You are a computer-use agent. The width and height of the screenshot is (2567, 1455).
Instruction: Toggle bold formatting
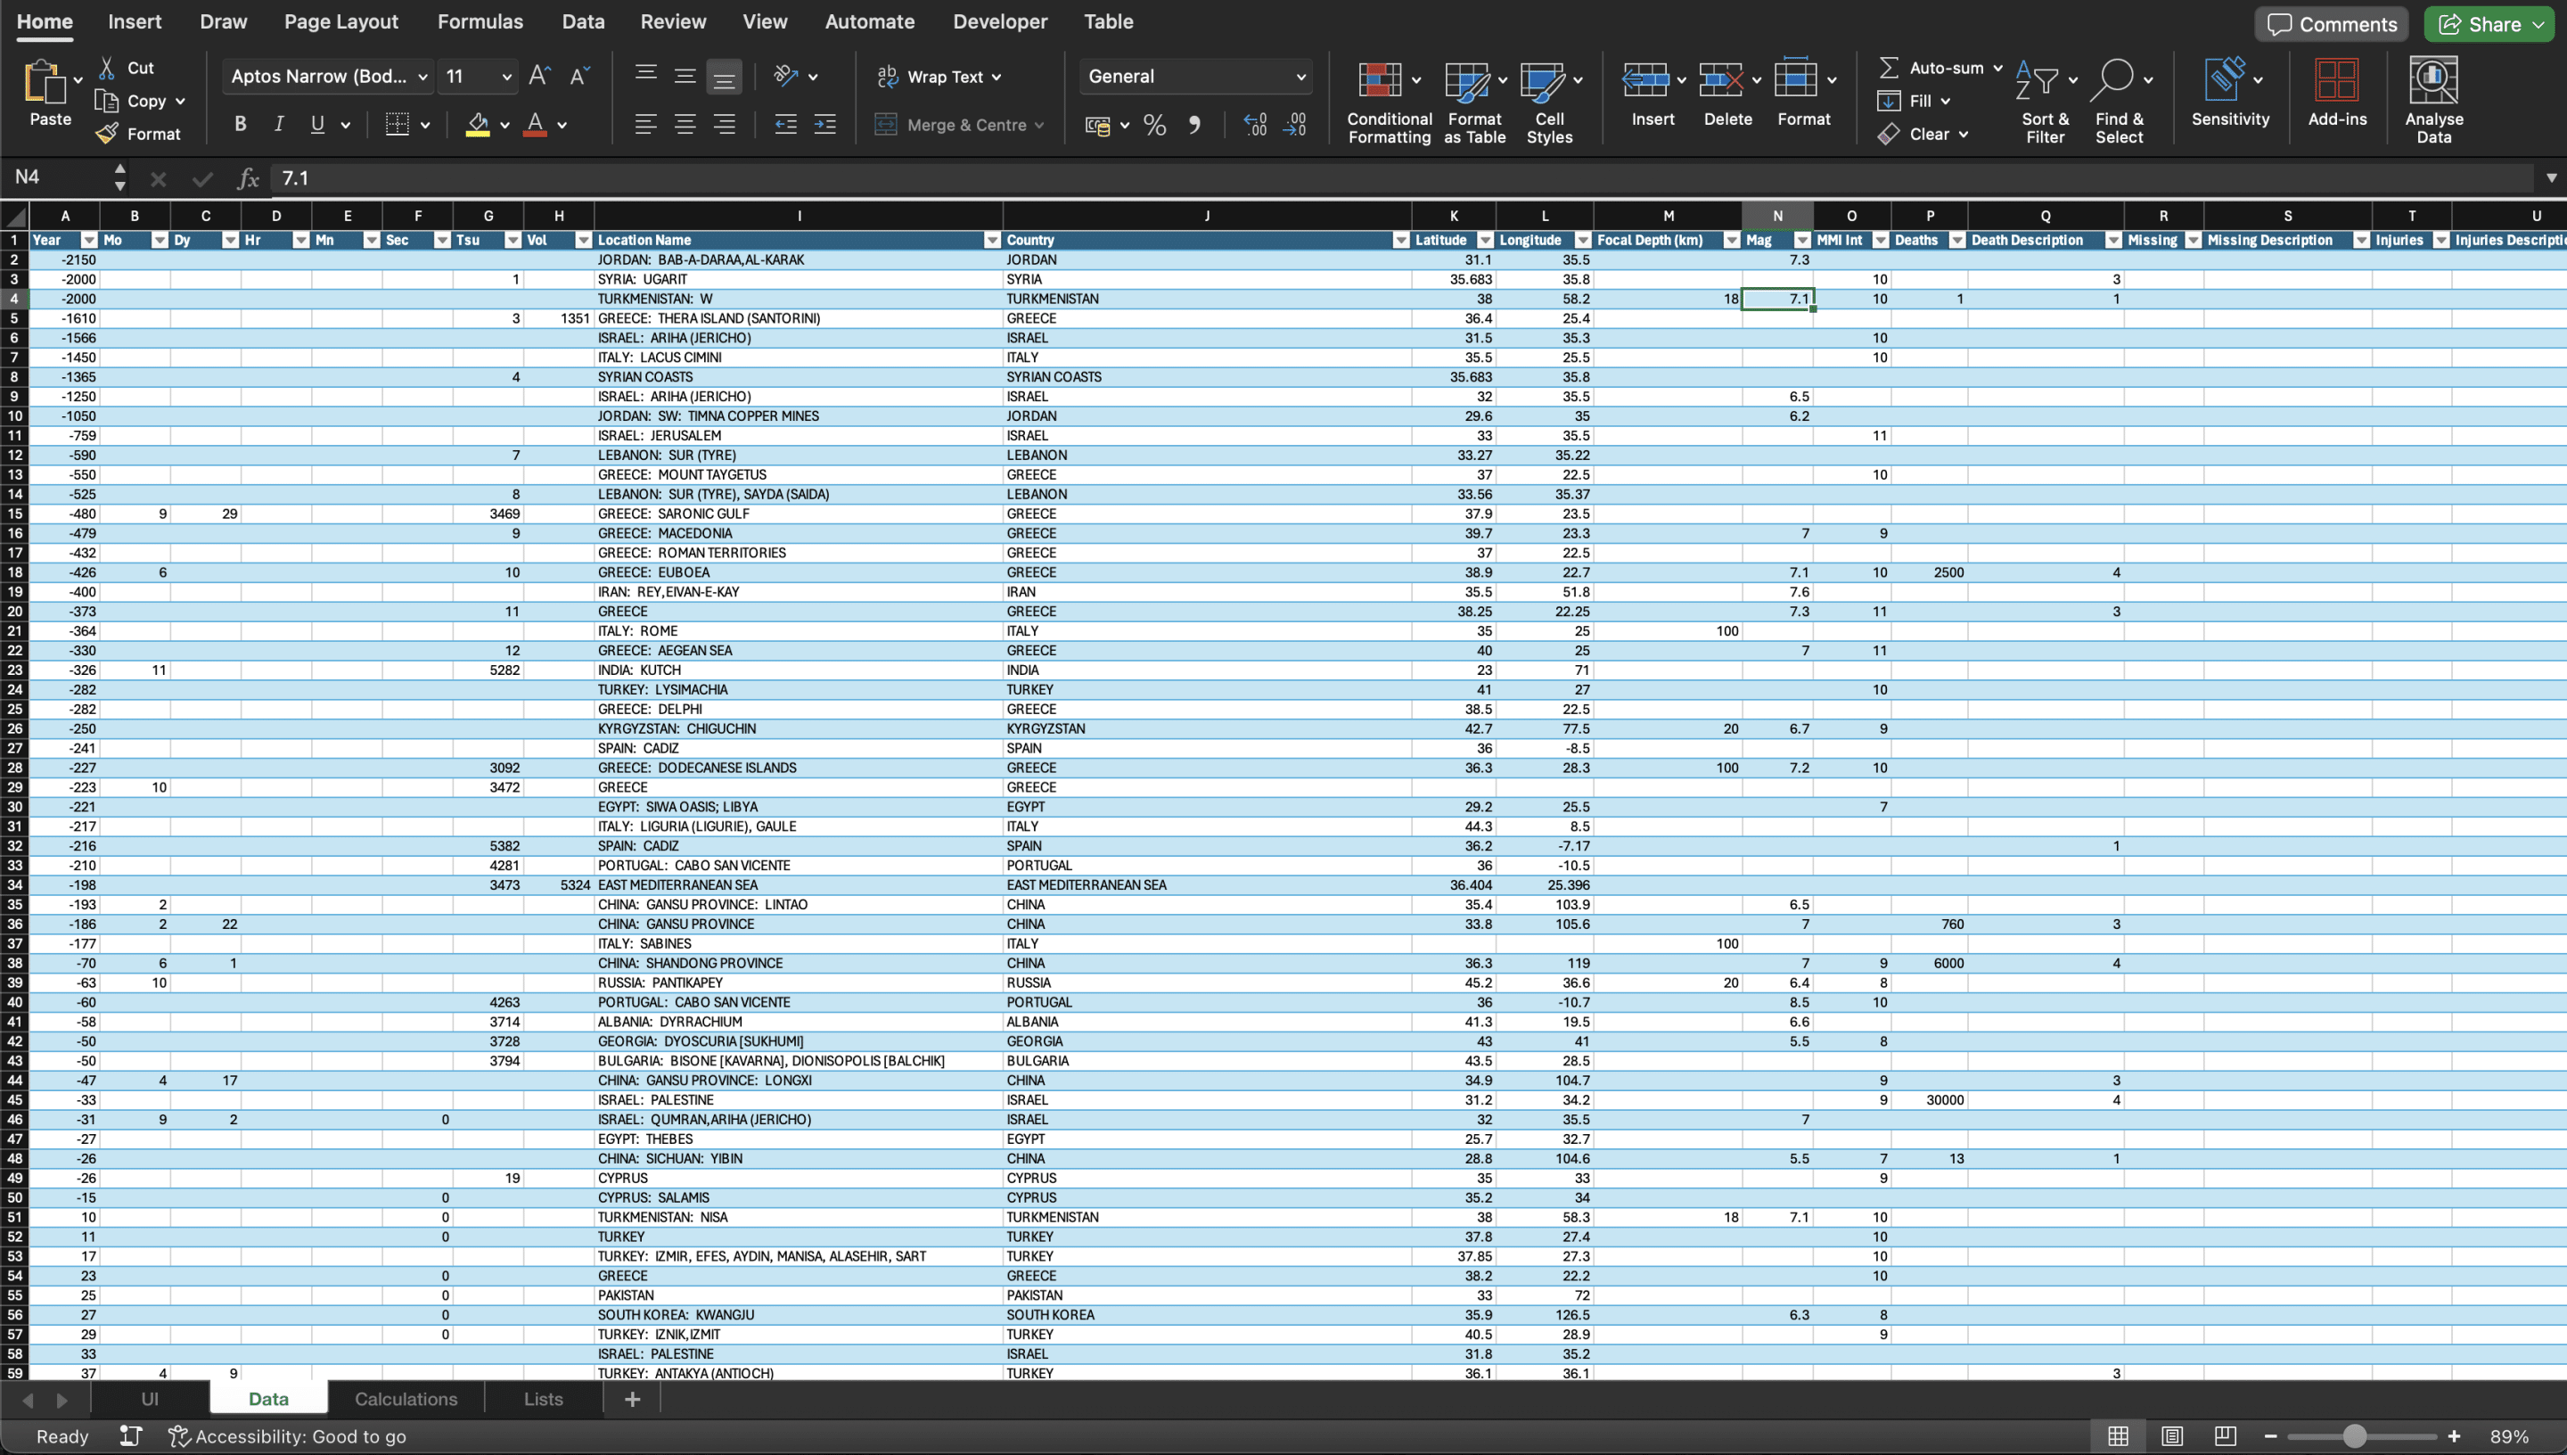click(x=240, y=125)
